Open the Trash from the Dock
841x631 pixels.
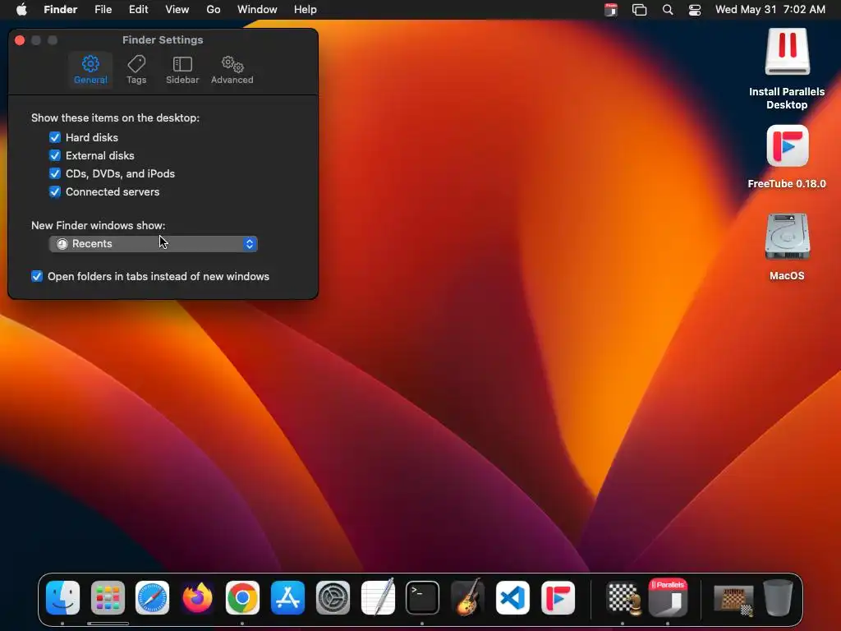[779, 598]
